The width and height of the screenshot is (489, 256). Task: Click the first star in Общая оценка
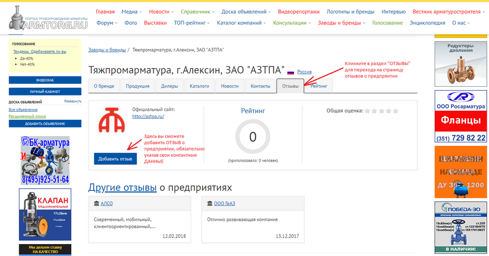(x=367, y=111)
